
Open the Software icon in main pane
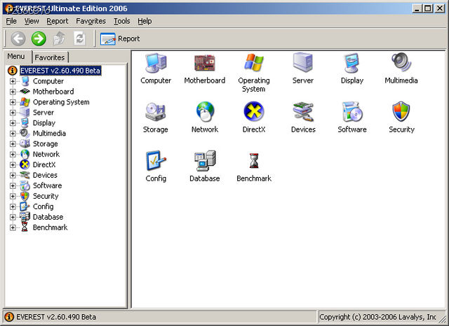[352, 112]
